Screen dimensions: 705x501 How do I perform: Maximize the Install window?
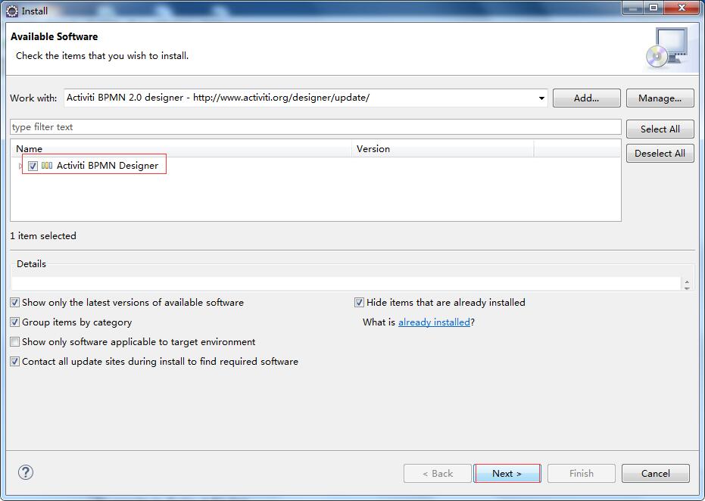click(x=654, y=8)
